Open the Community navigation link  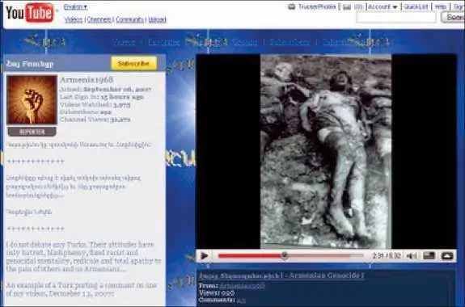tap(129, 20)
